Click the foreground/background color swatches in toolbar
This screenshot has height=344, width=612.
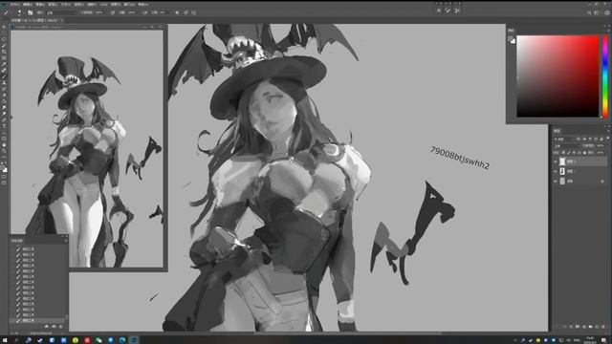(4, 168)
